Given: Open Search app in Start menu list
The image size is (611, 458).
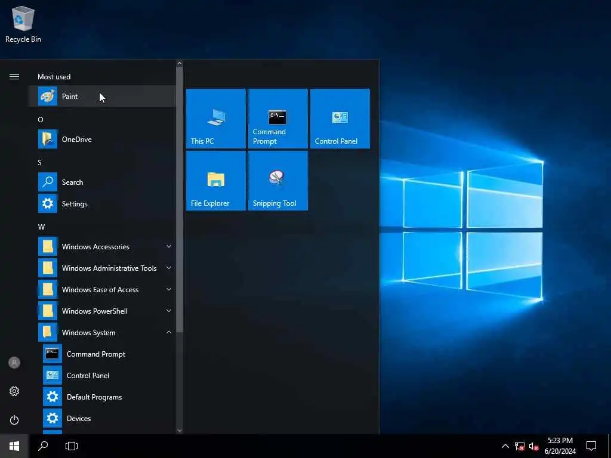Looking at the screenshot, I should pos(101,182).
